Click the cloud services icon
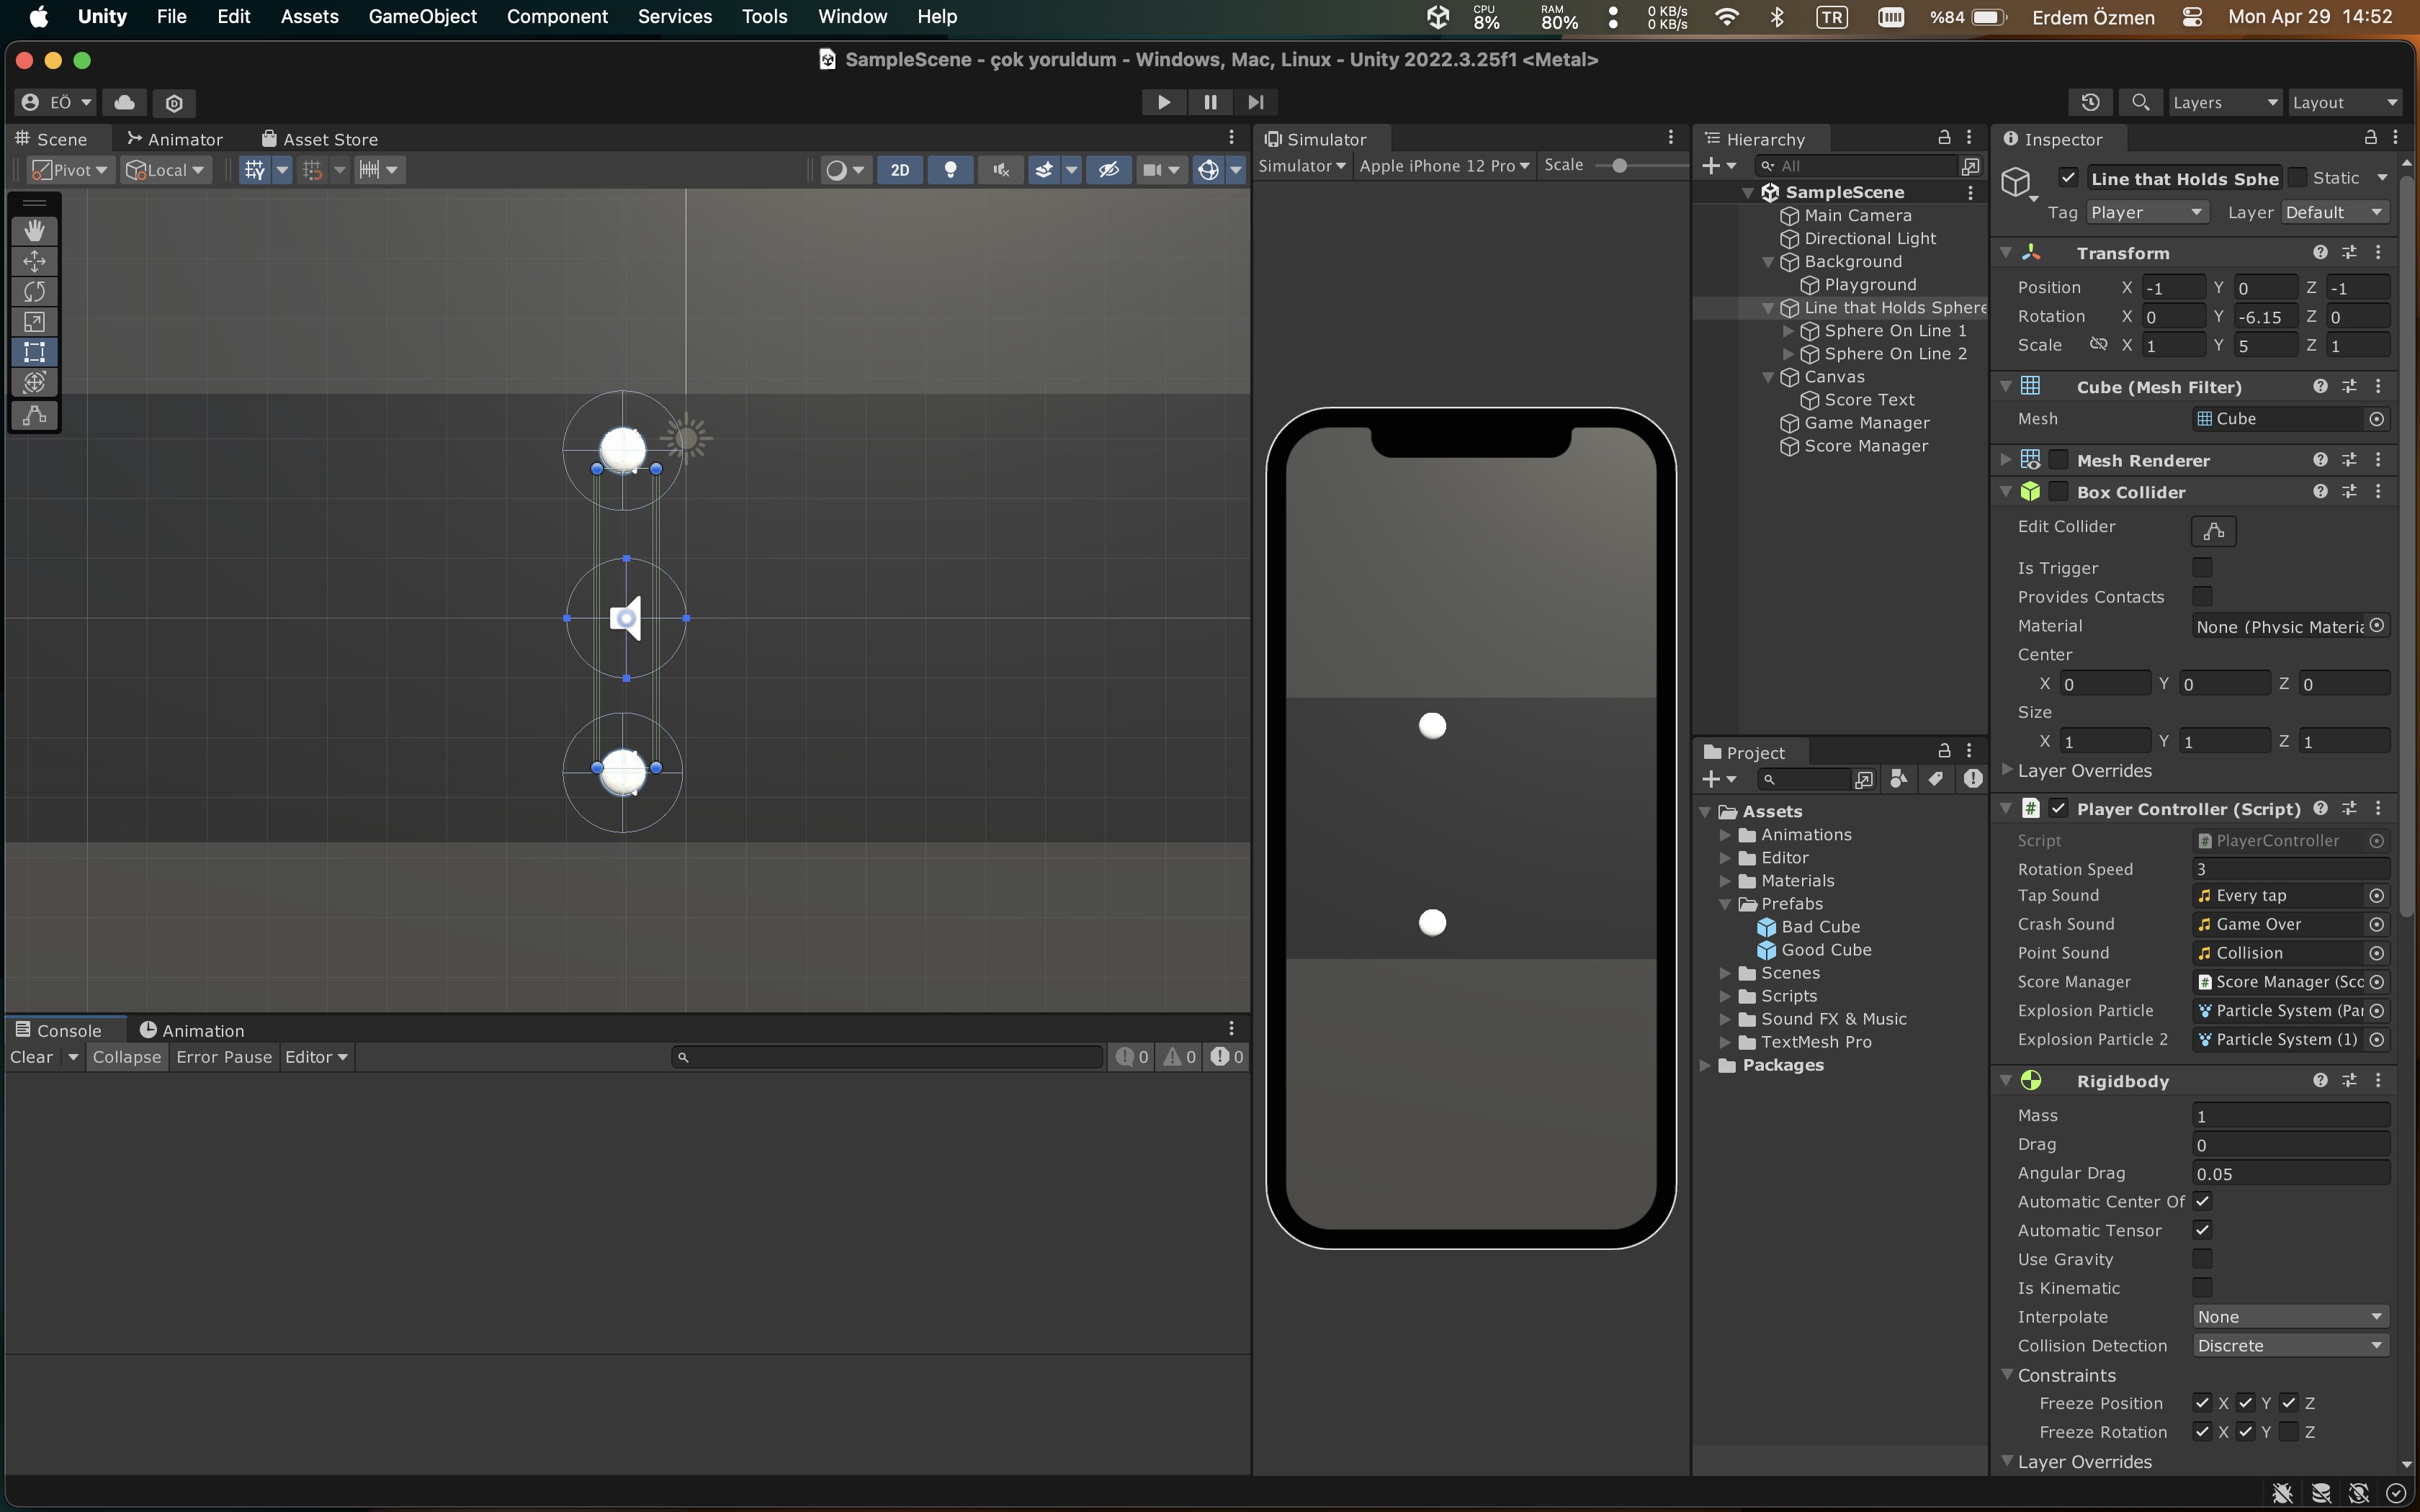The height and width of the screenshot is (1512, 2420). coord(125,102)
